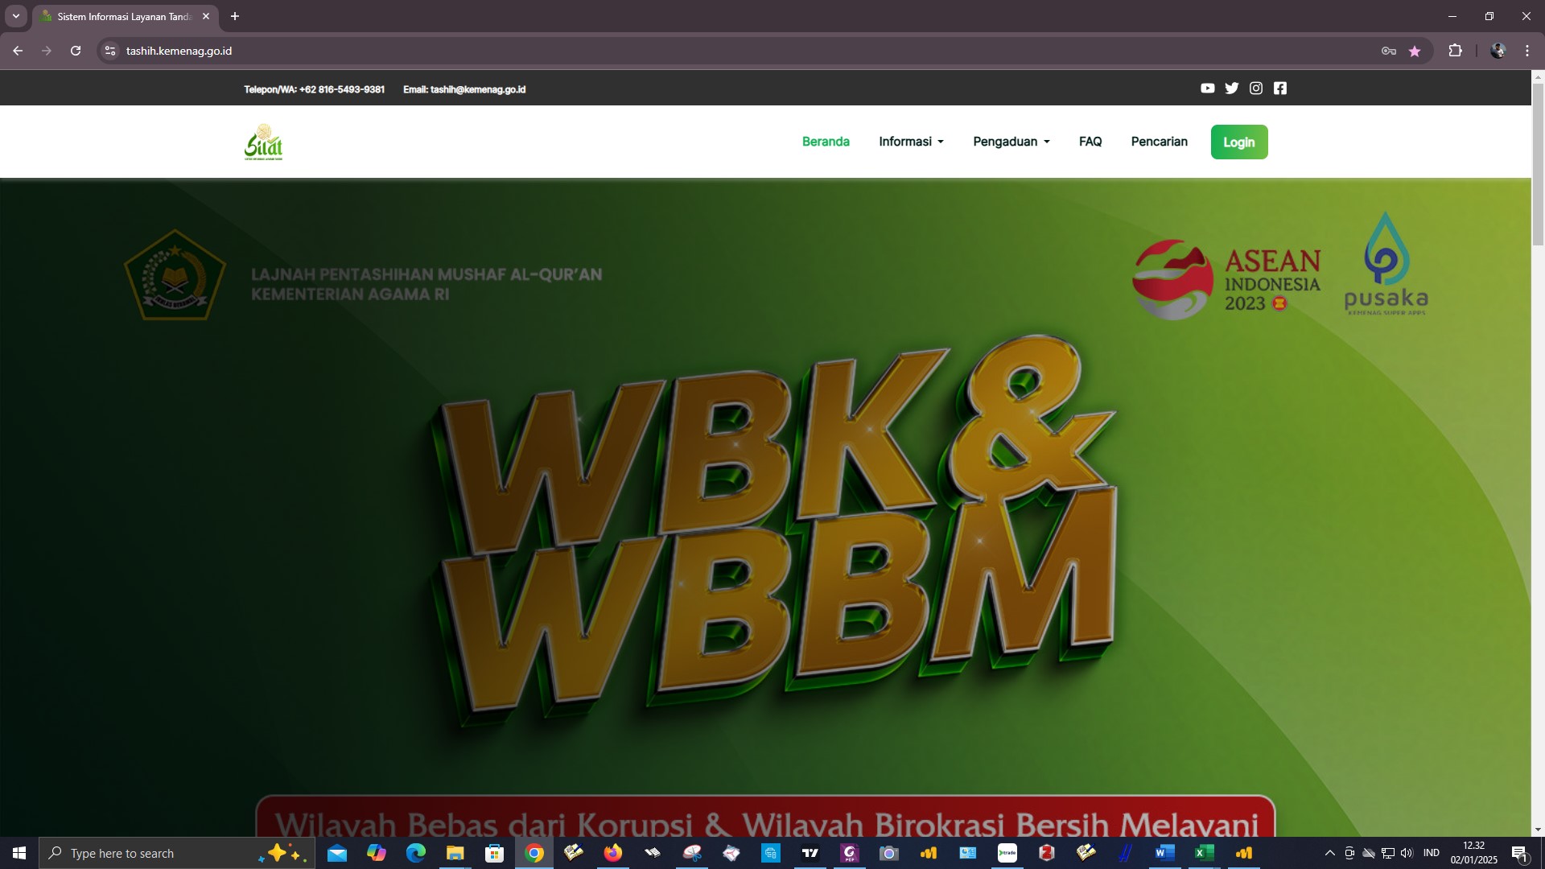
Task: Open network status in system tray
Action: tap(1388, 853)
